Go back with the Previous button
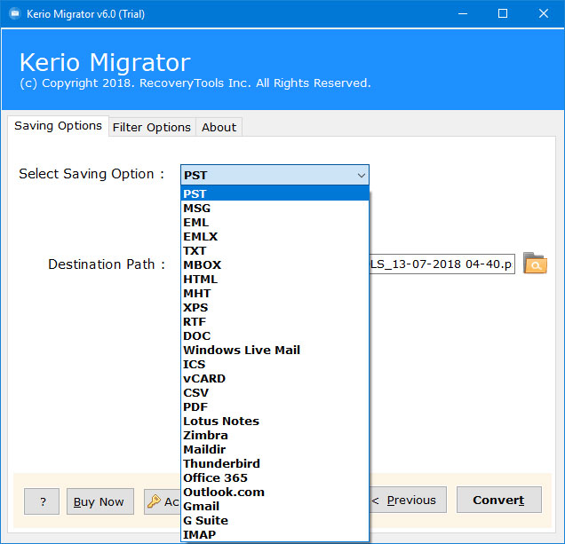The height and width of the screenshot is (544, 565). point(408,500)
